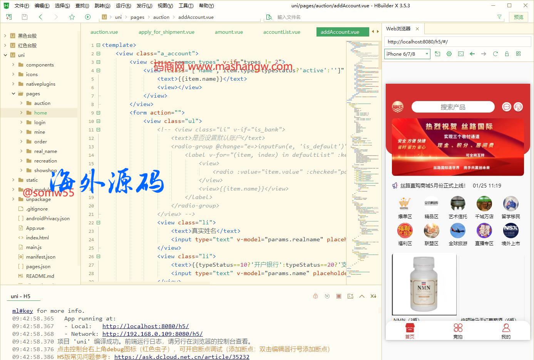Open browser devtools console icon
This screenshot has height=360, width=534.
pos(460,54)
